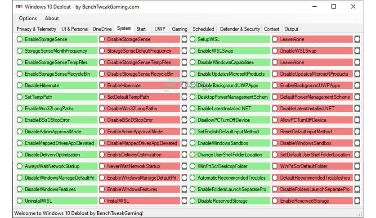This screenshot has width=376, height=218.
Task: Check the box next to DisableWSLSwap
Action: coord(357,51)
